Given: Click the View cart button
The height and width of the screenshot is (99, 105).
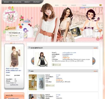Looking at the screenshot, I should (14, 36).
